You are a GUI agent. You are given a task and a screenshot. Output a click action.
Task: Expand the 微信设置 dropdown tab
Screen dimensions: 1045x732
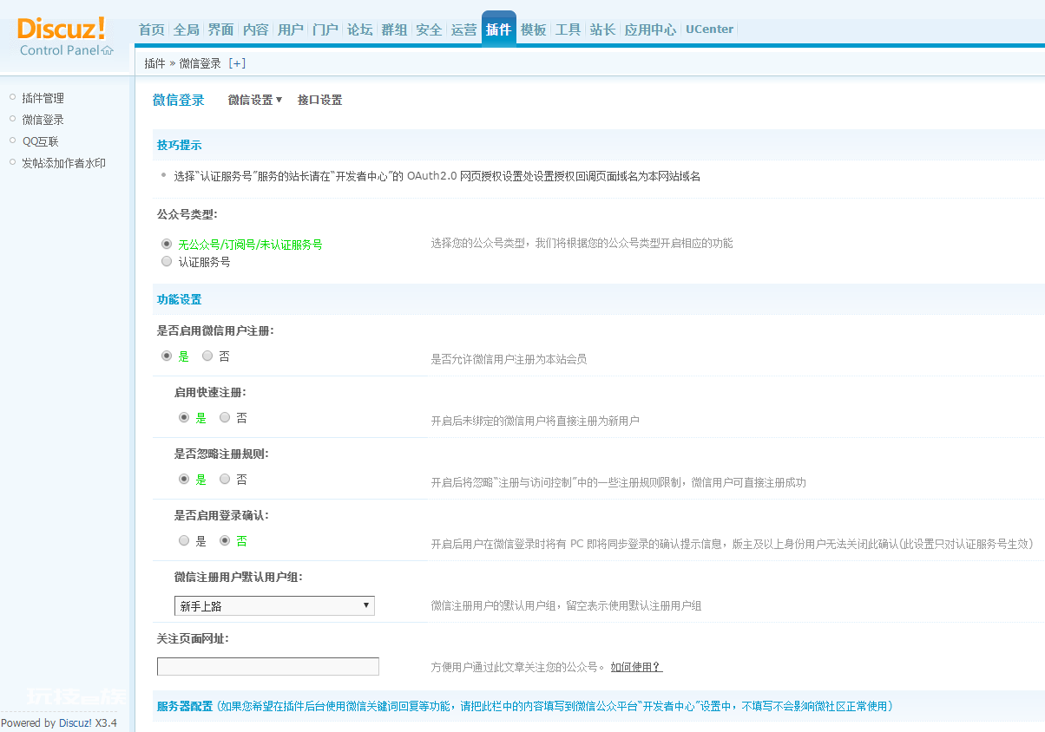click(x=255, y=100)
